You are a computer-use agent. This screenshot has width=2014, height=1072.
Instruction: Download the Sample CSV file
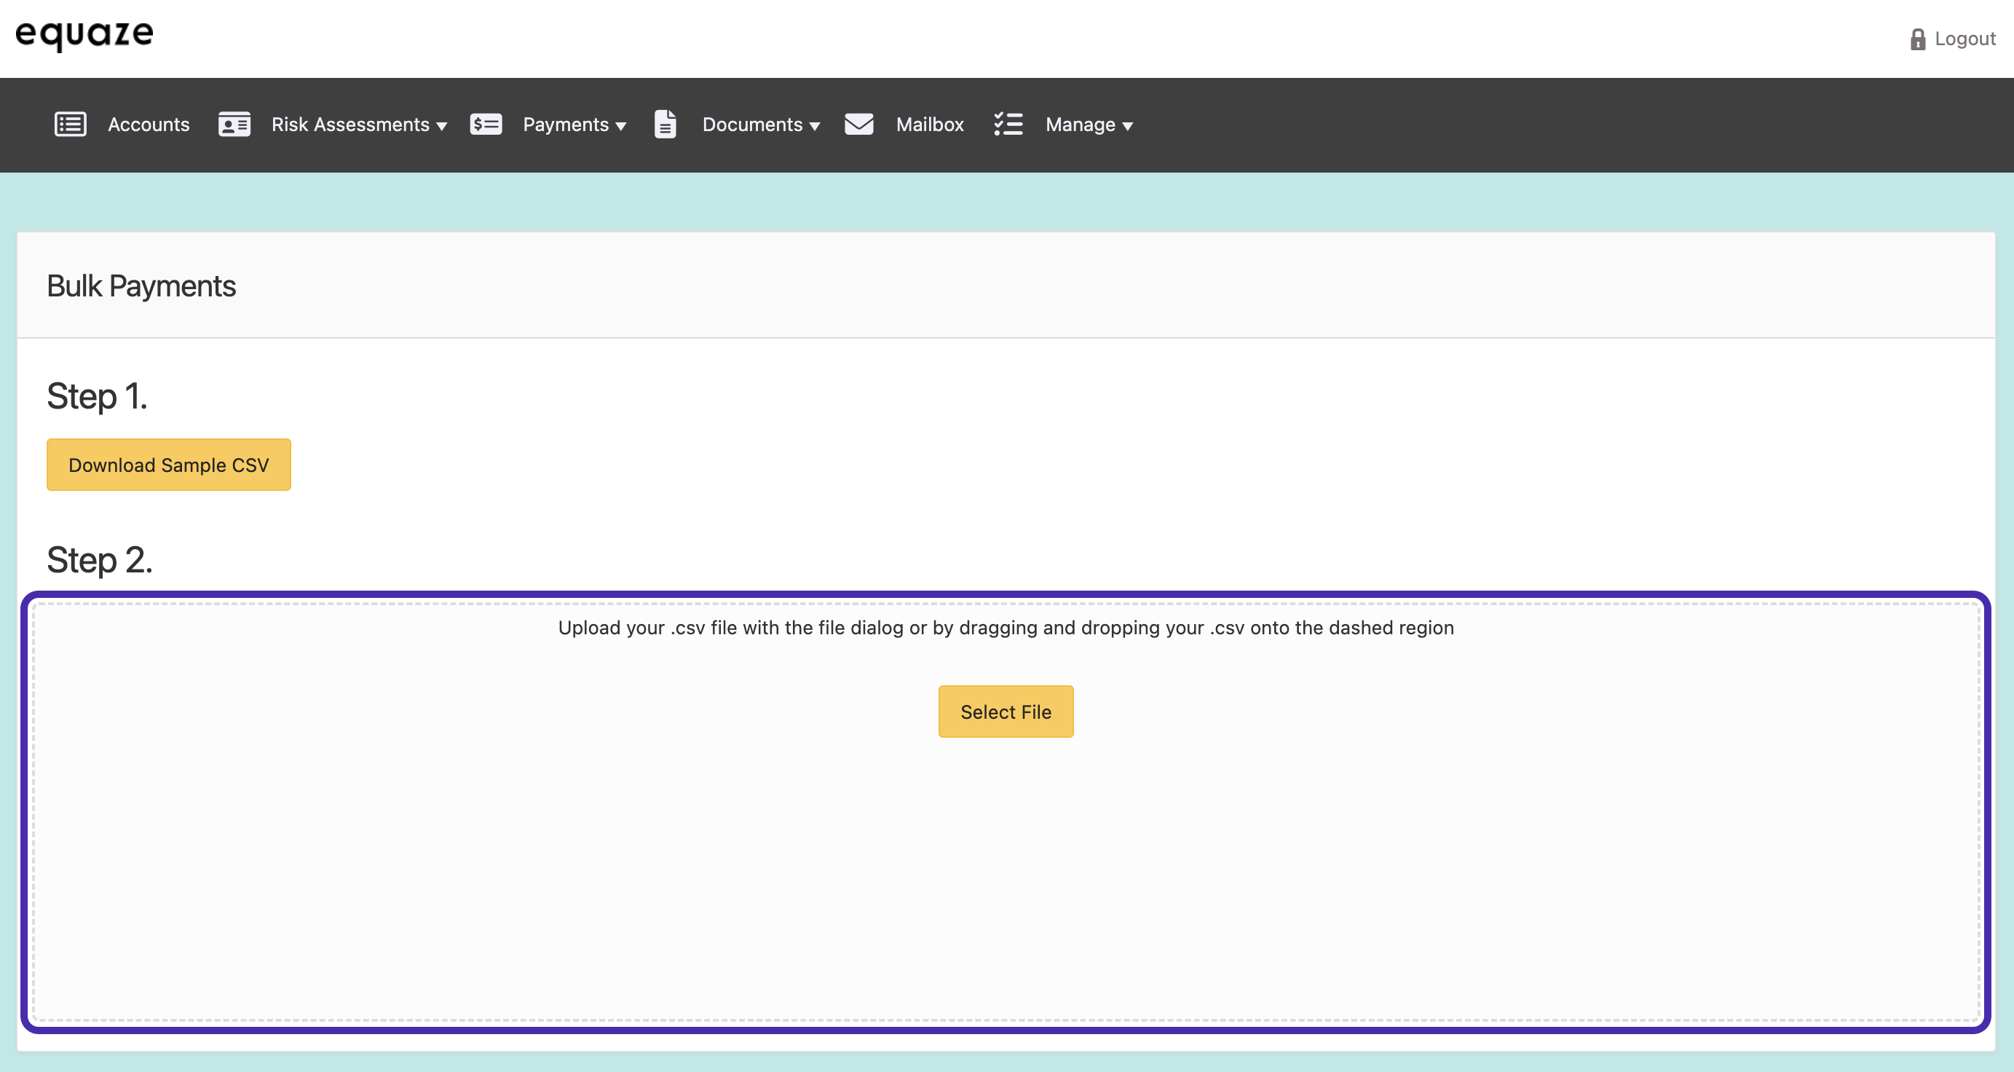(169, 465)
